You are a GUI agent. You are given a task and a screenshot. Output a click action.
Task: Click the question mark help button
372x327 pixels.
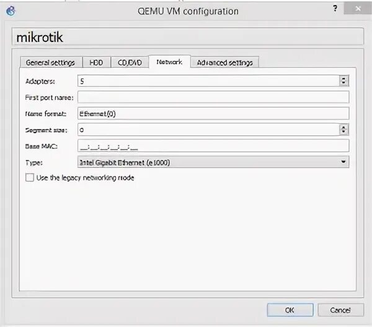[x=335, y=9]
